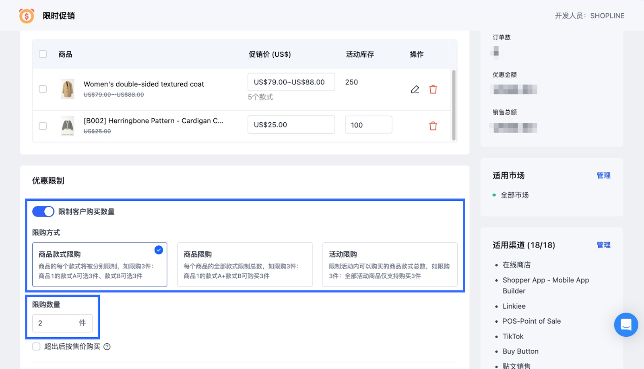The height and width of the screenshot is (369, 644).
Task: Enable 超出后按售价购买 checkbox
Action: [x=37, y=346]
